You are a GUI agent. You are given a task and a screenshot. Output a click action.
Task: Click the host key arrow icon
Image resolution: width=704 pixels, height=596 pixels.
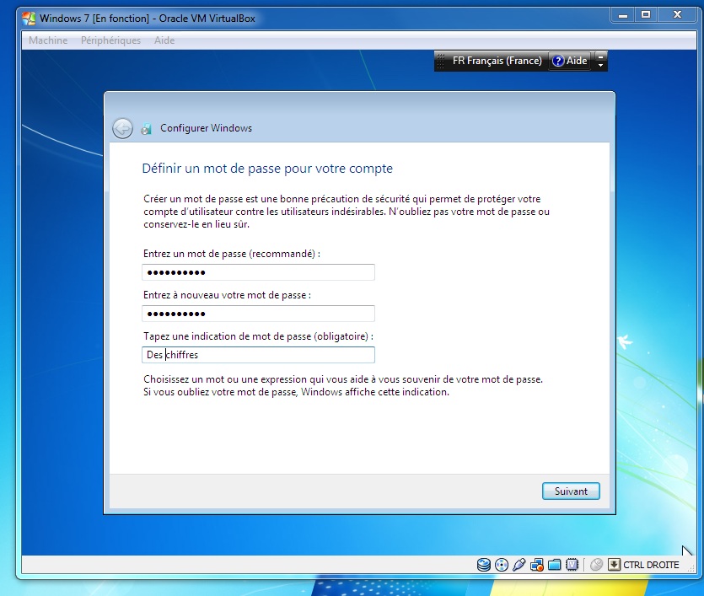coord(614,565)
